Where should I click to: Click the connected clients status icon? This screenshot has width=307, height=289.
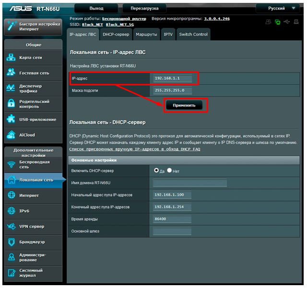point(268,22)
